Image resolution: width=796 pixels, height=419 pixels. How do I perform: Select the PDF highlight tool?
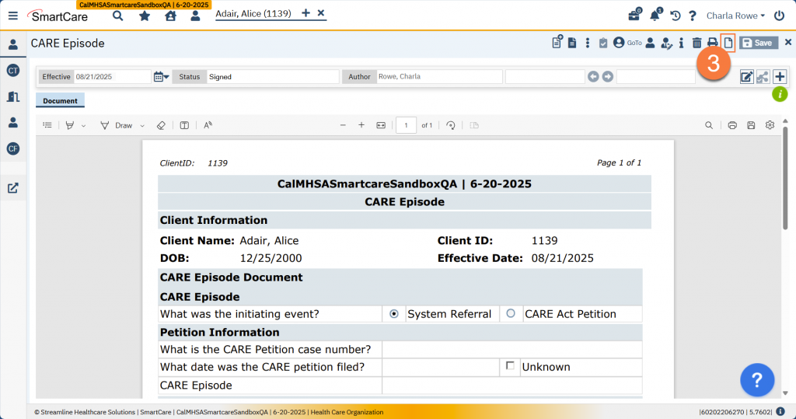point(70,125)
